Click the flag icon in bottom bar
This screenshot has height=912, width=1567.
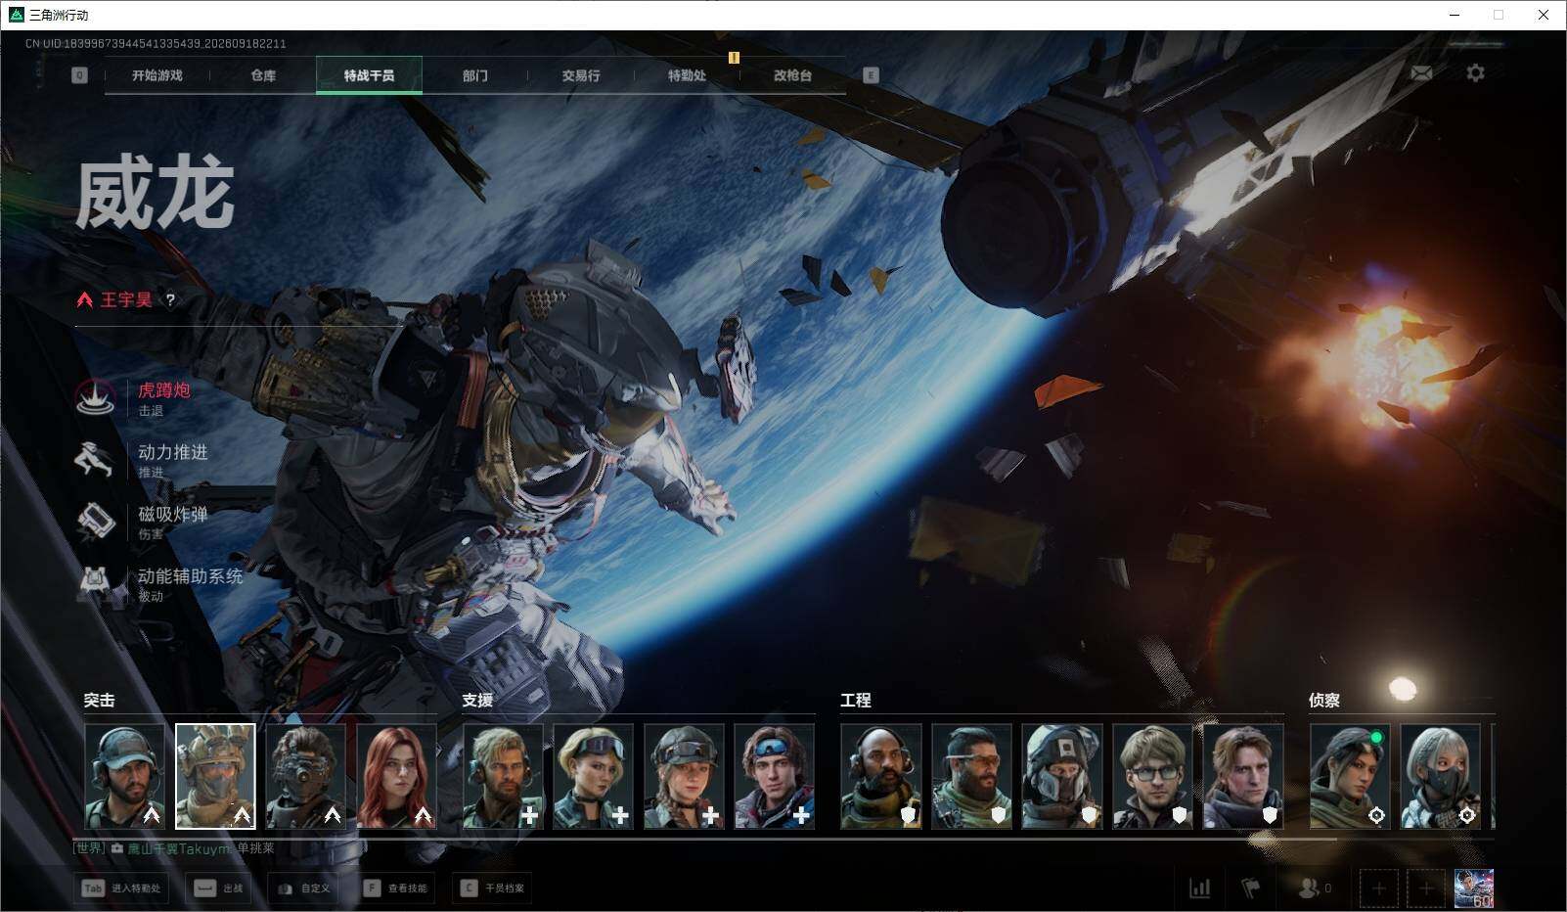point(1251,889)
